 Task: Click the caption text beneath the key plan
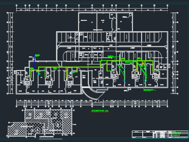point(47,137)
